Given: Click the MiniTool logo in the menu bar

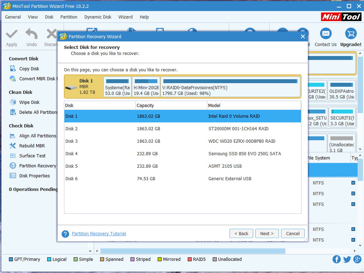Looking at the screenshot, I should click(x=341, y=17).
